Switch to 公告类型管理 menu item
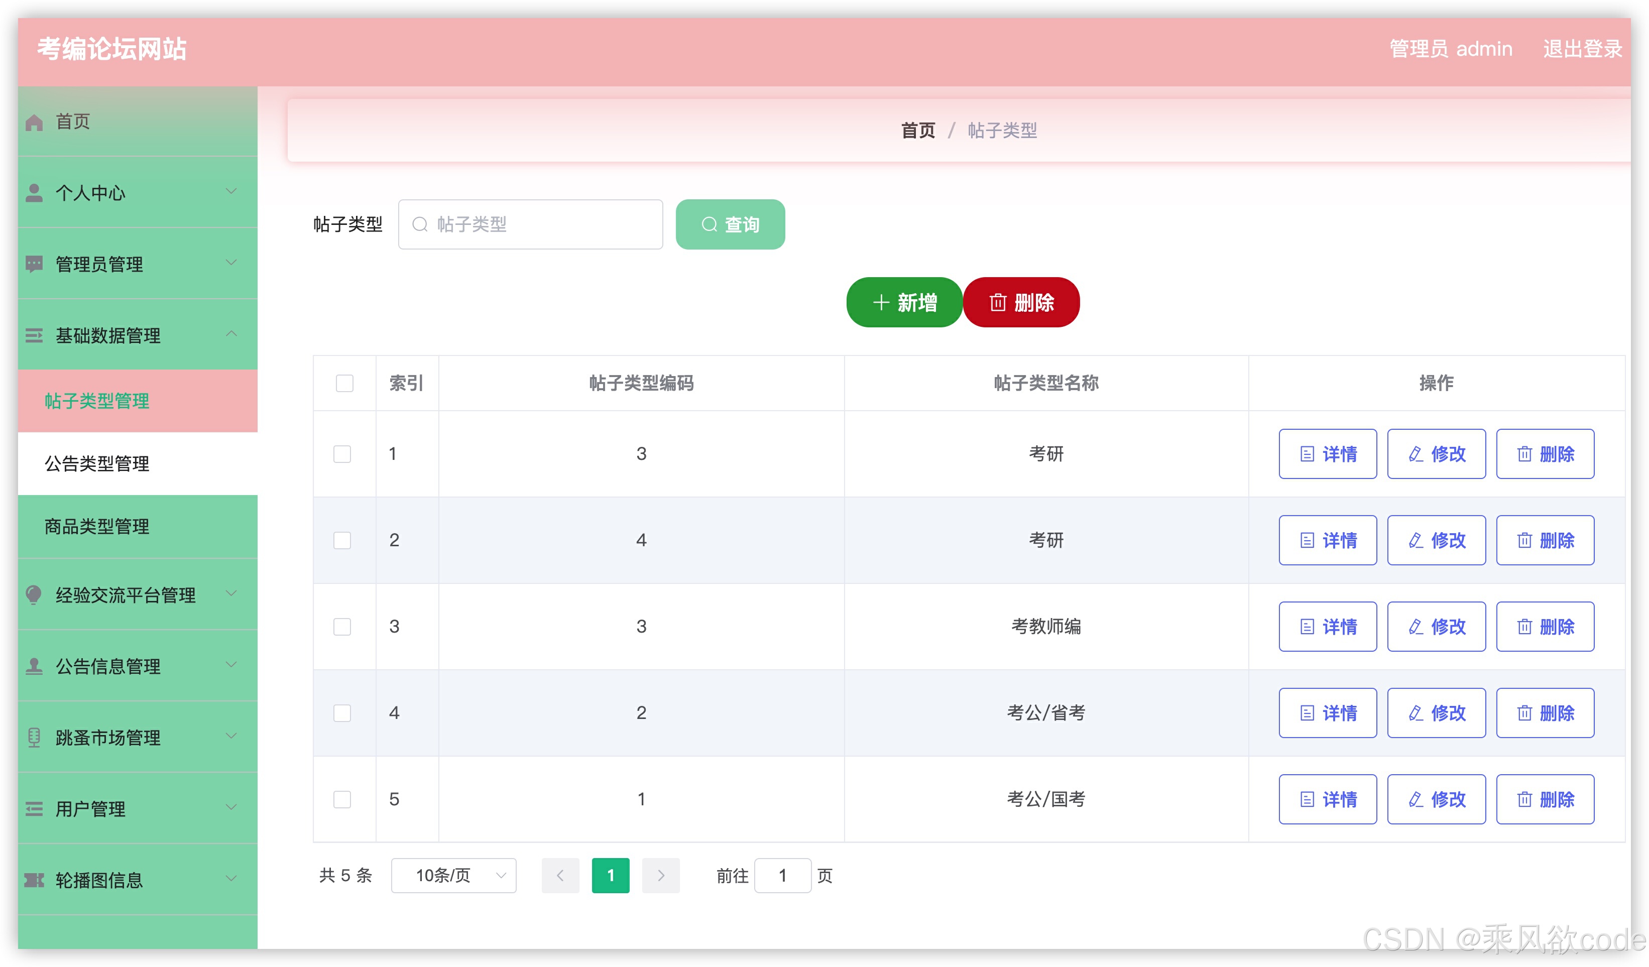 97,464
